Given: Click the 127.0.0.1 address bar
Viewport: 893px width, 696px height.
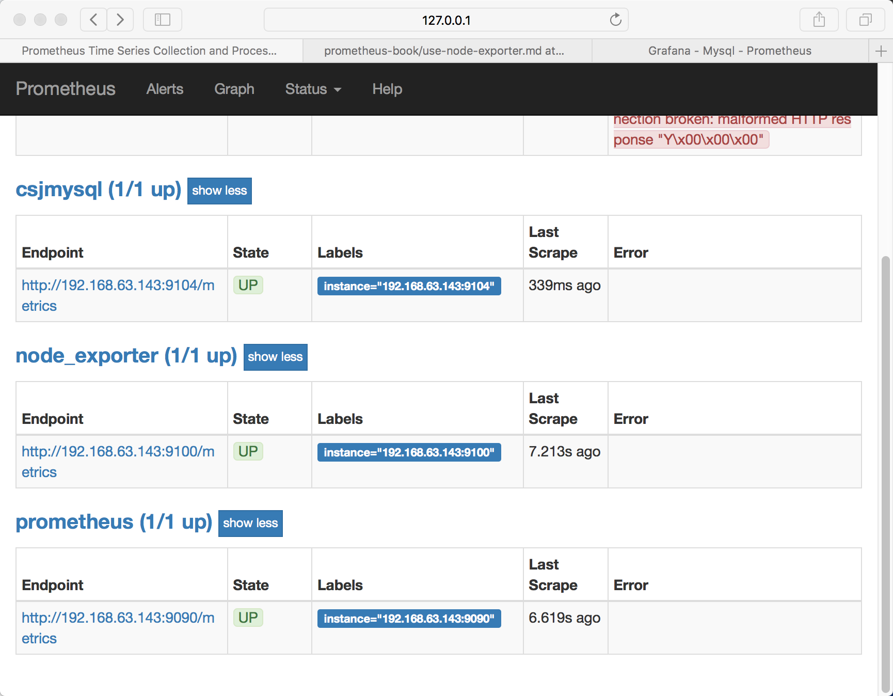Looking at the screenshot, I should pos(446,20).
